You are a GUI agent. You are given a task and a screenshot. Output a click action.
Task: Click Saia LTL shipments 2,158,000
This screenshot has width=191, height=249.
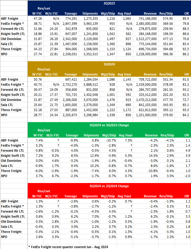(x=91, y=44)
